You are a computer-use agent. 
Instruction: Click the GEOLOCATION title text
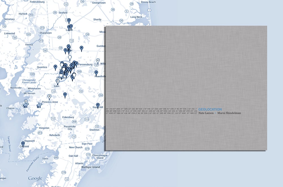[x=210, y=109]
